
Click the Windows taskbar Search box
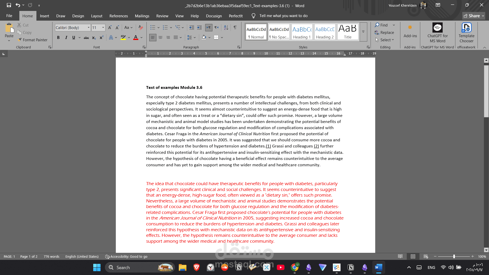tap(140, 267)
